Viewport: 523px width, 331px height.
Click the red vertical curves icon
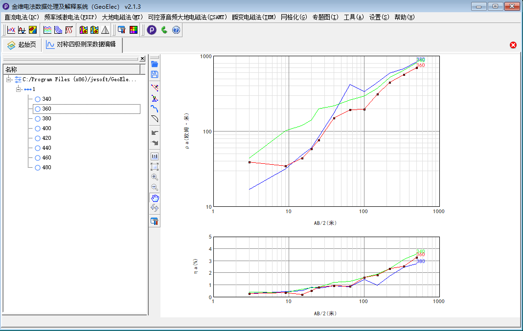point(69,30)
